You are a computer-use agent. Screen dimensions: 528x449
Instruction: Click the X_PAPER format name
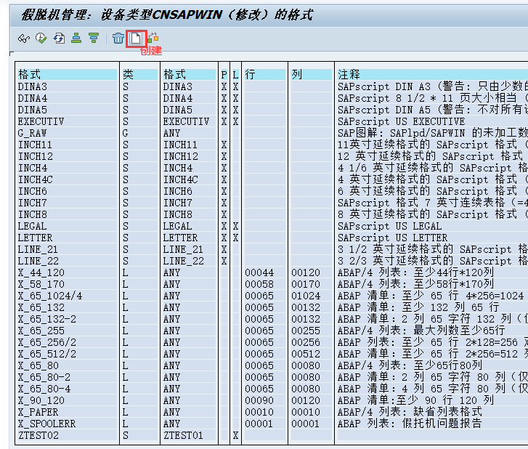click(40, 412)
